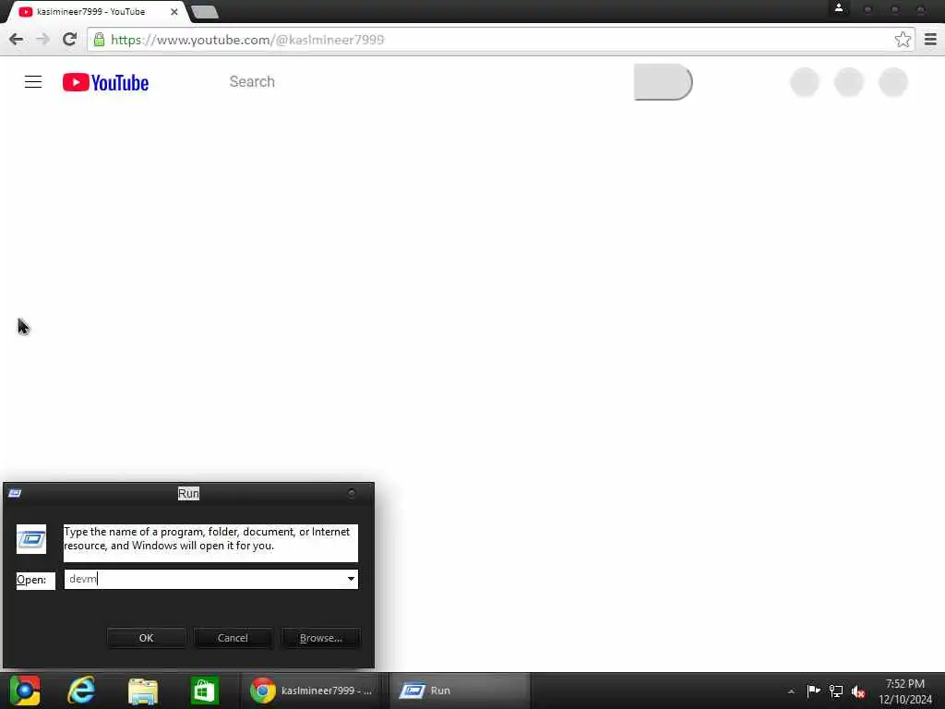
Task: Click the muted volume tray icon
Action: coord(858,691)
